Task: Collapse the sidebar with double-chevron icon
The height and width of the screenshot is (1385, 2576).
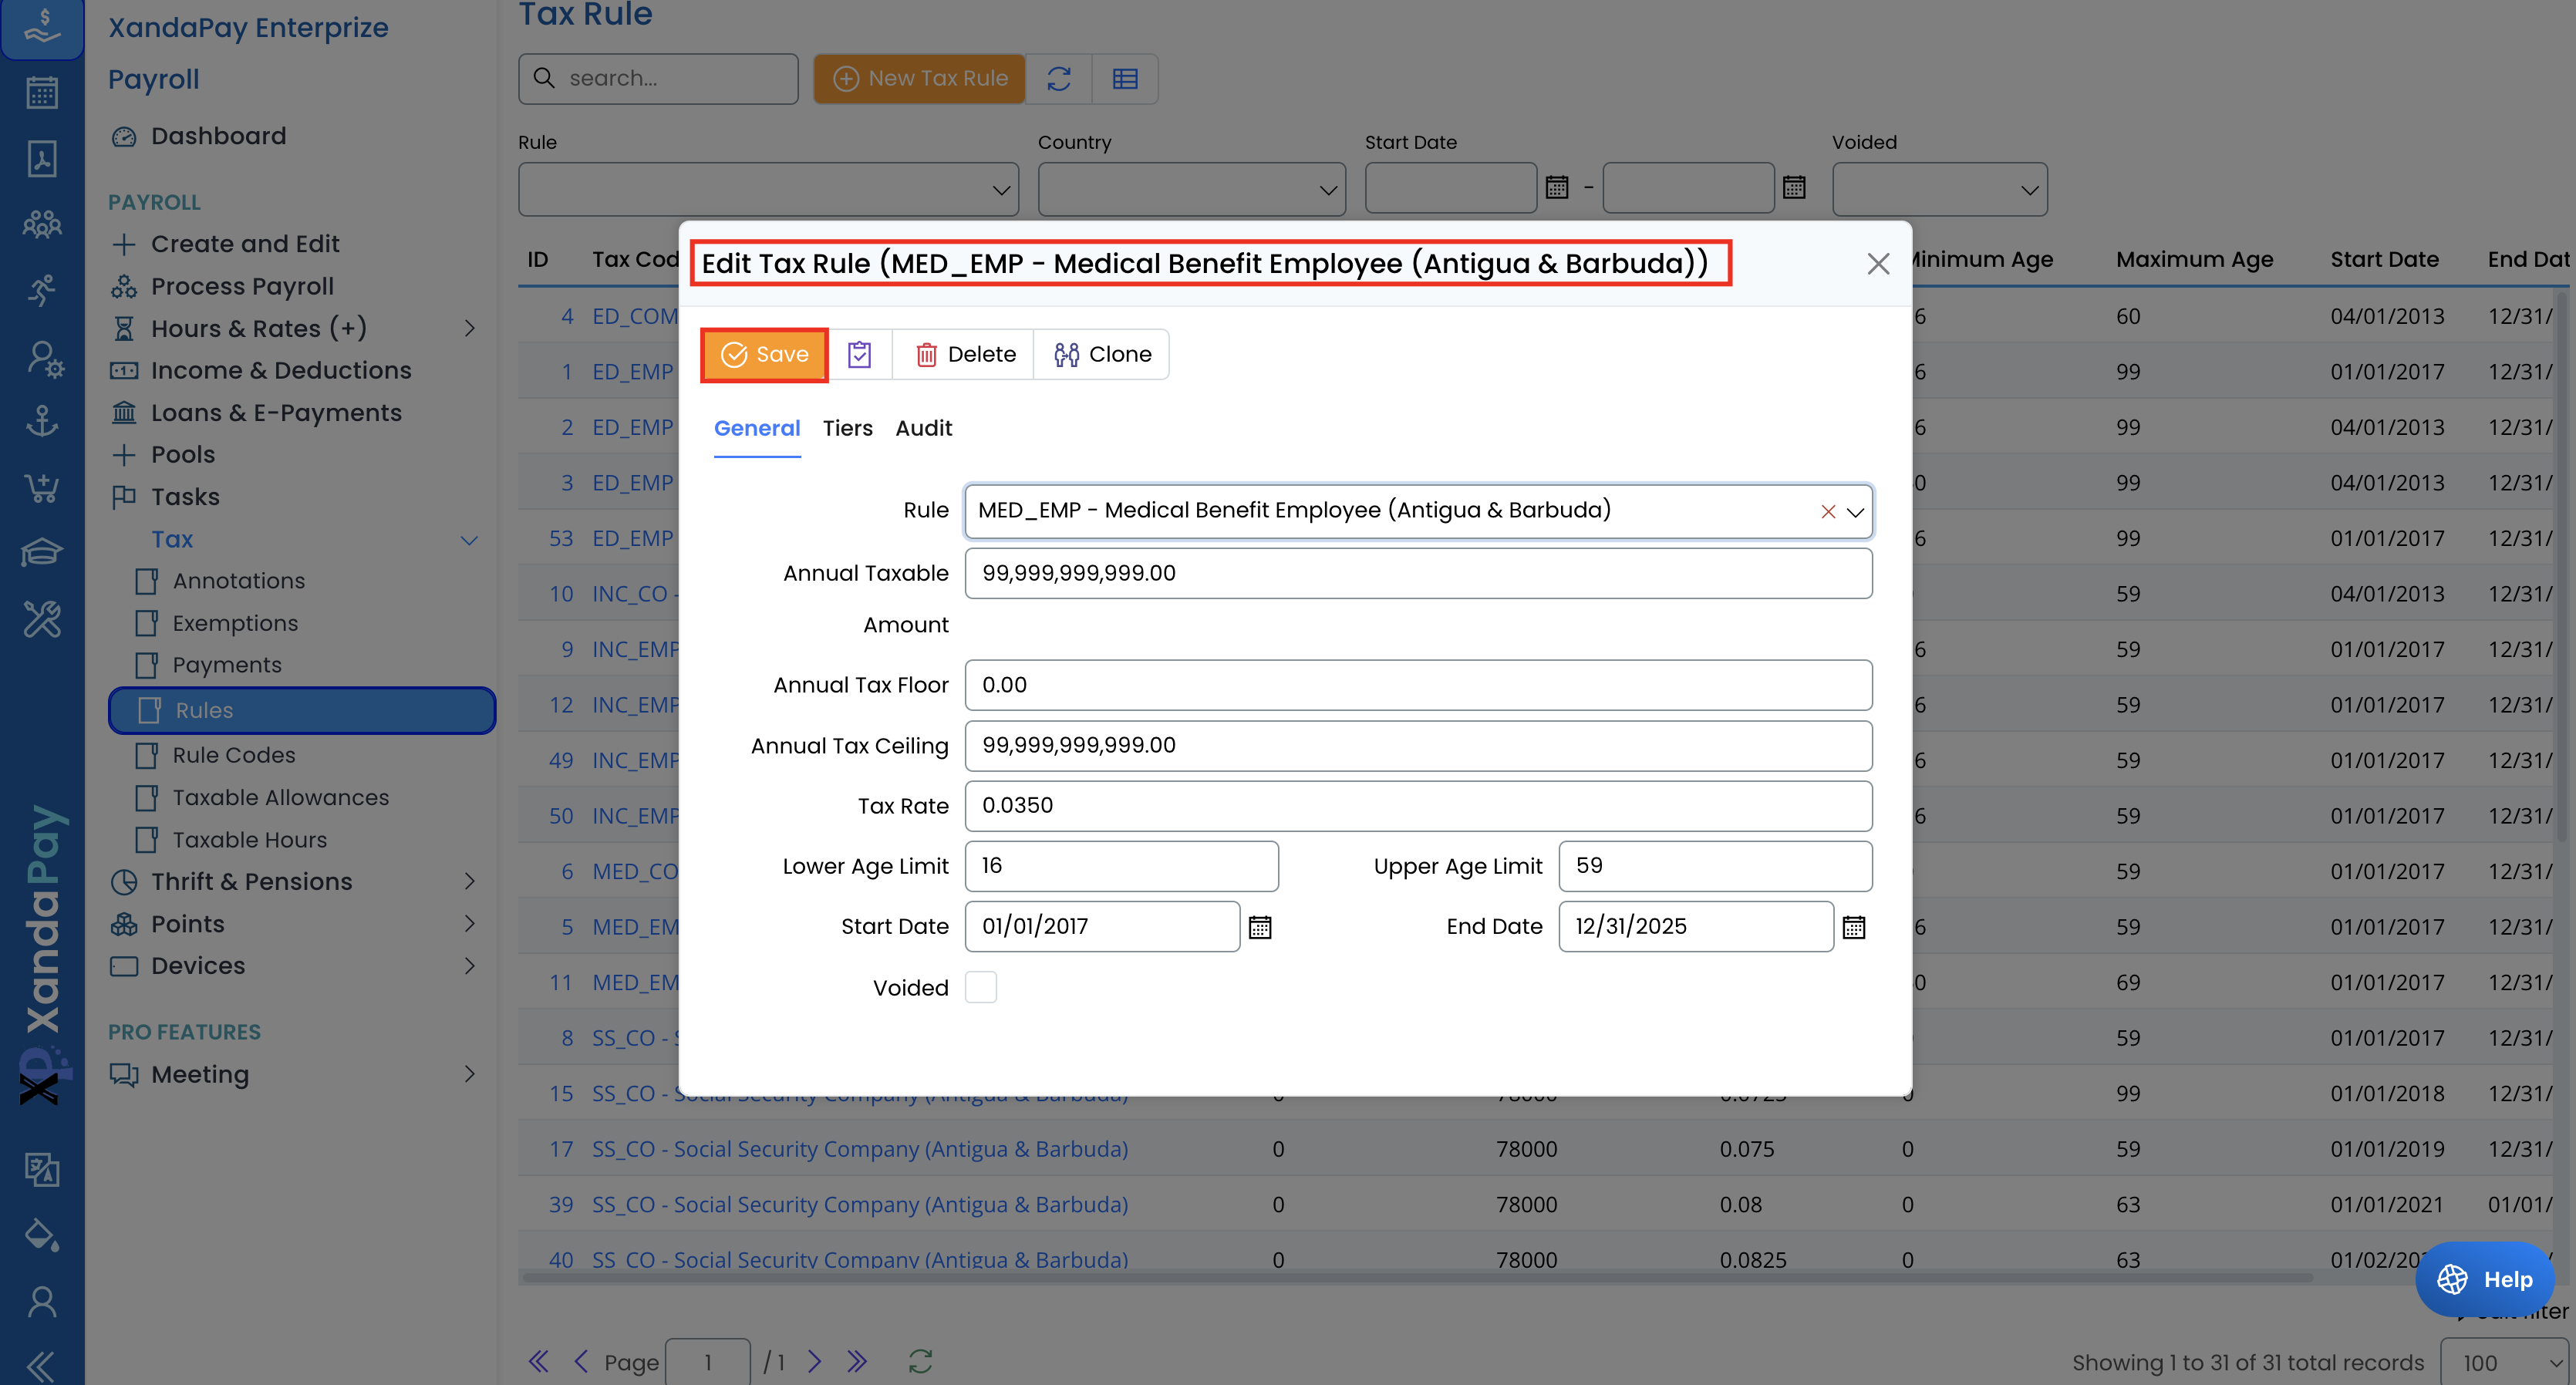Action: point(40,1365)
